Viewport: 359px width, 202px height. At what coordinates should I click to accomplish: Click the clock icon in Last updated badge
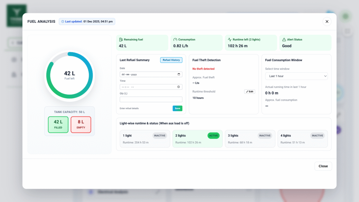point(63,21)
